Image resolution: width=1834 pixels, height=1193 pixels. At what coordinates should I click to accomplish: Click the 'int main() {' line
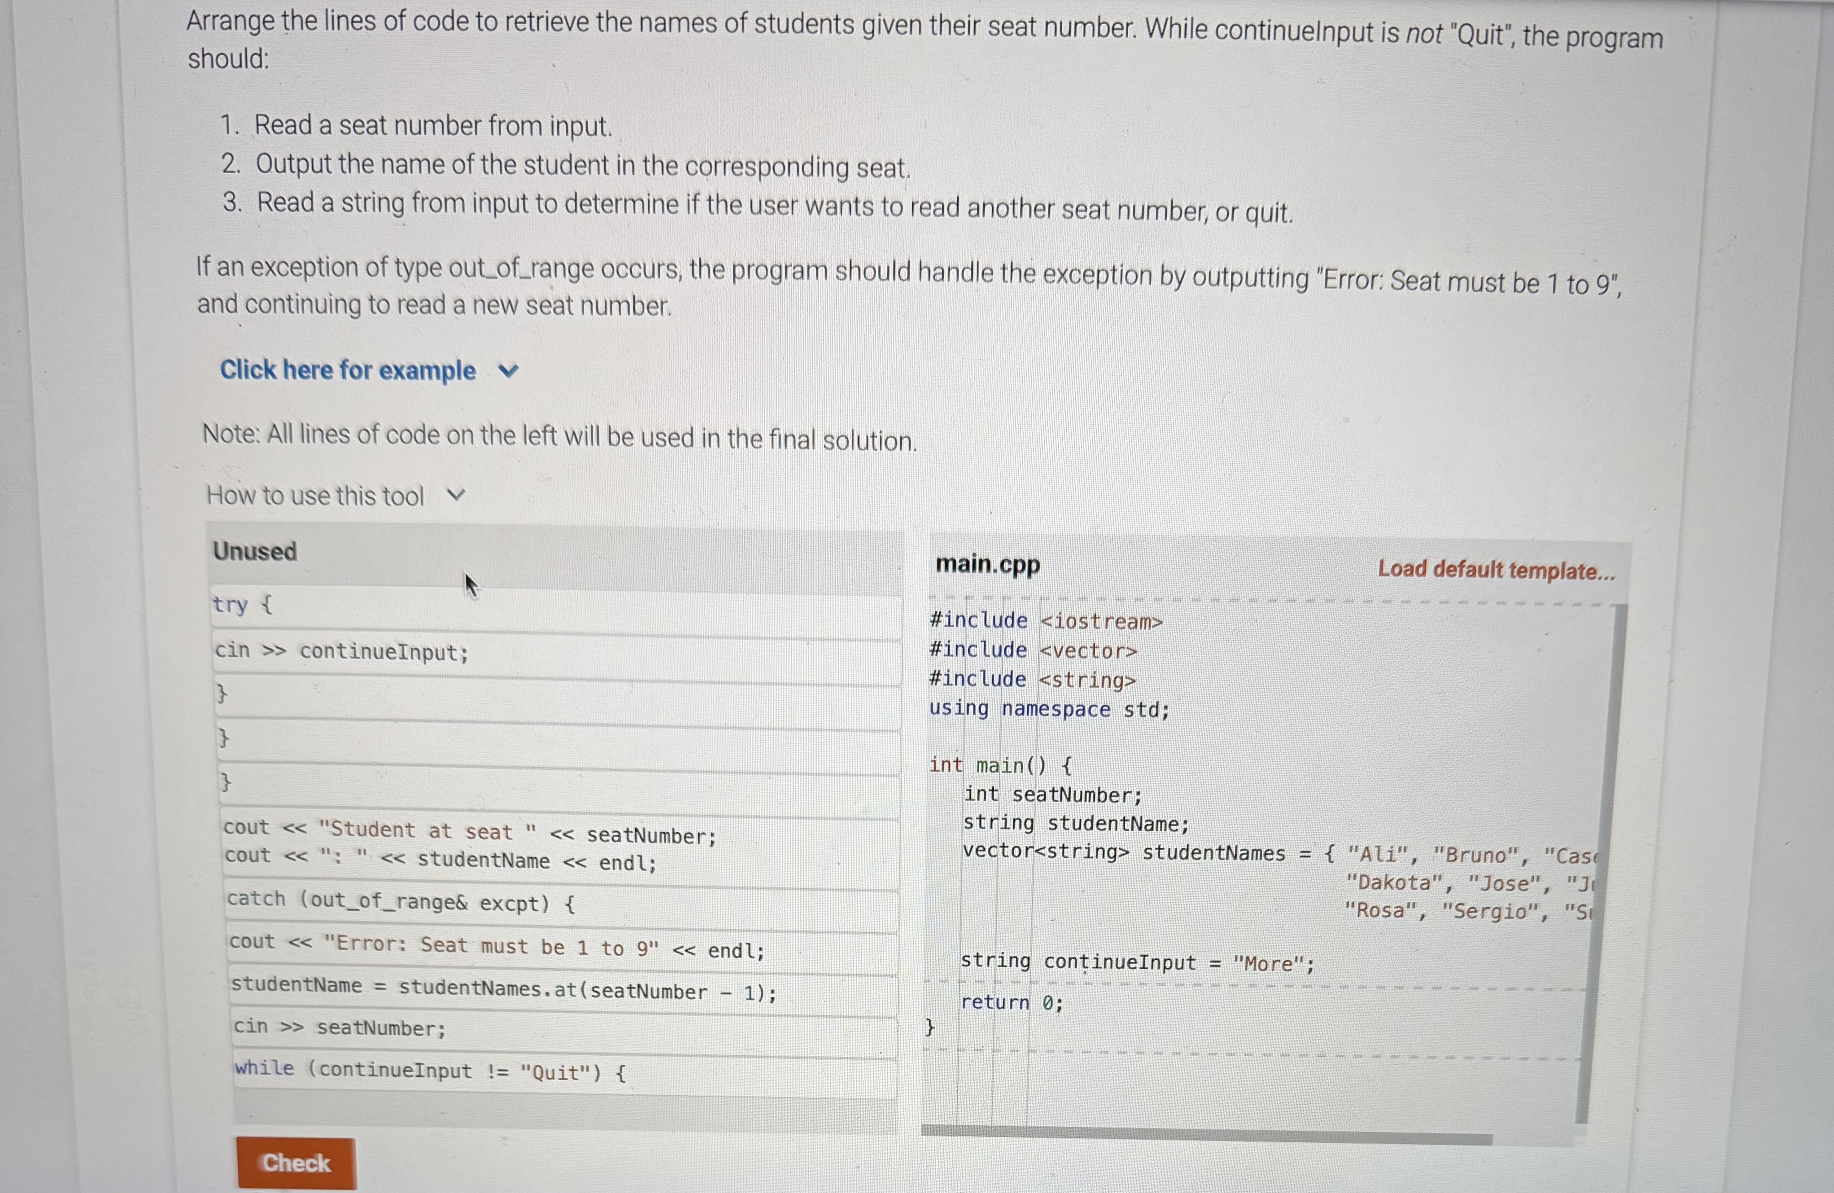point(1000,765)
